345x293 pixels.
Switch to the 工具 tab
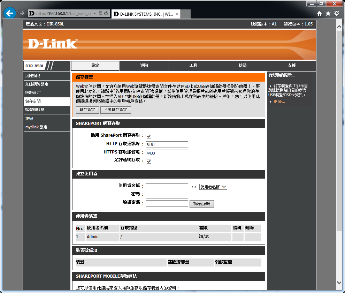click(193, 66)
